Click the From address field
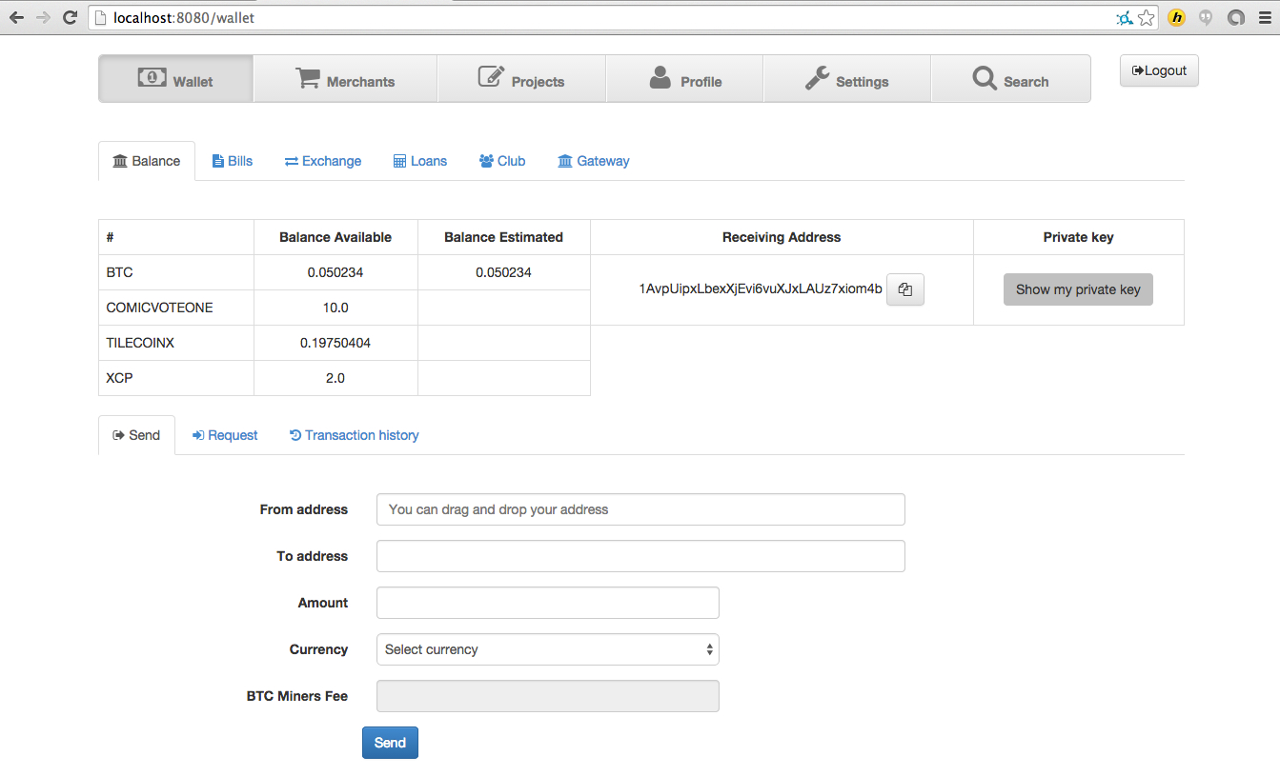This screenshot has width=1280, height=776. pos(640,509)
